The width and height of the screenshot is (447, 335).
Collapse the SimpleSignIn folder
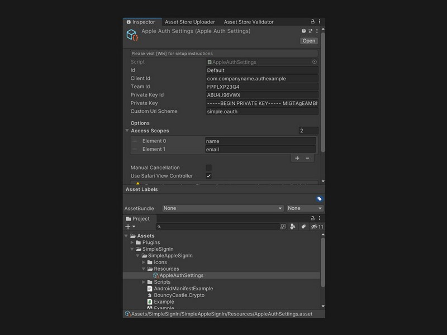click(x=132, y=249)
